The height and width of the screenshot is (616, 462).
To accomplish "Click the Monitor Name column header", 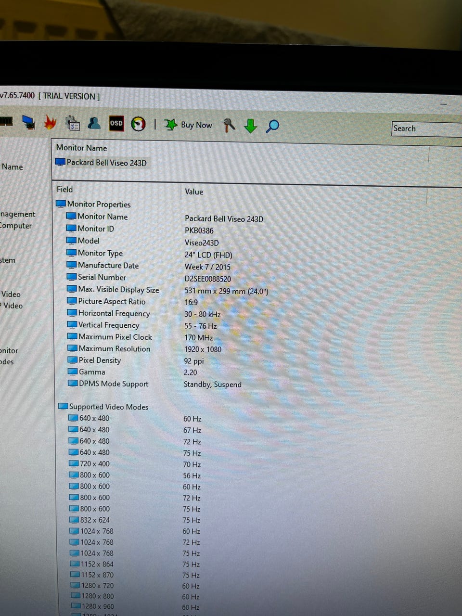I will (81, 148).
